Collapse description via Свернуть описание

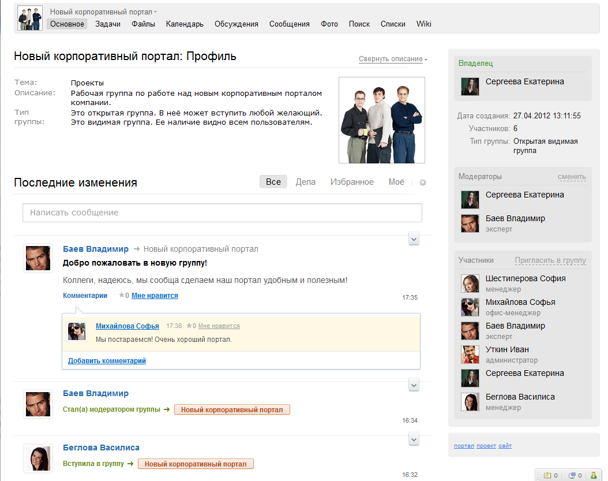click(x=391, y=59)
